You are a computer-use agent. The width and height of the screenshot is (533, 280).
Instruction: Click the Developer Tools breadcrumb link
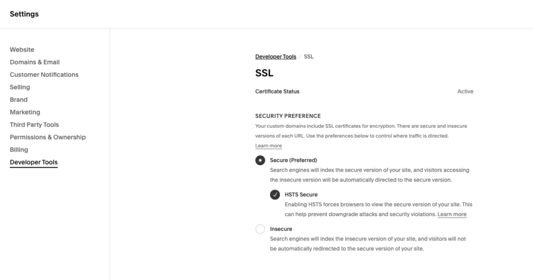click(x=276, y=57)
